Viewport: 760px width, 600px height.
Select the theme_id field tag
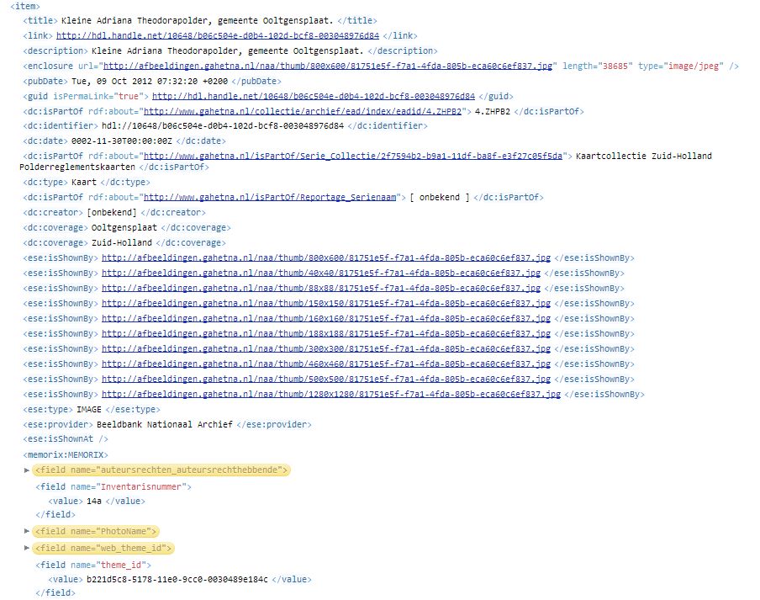pos(93,565)
